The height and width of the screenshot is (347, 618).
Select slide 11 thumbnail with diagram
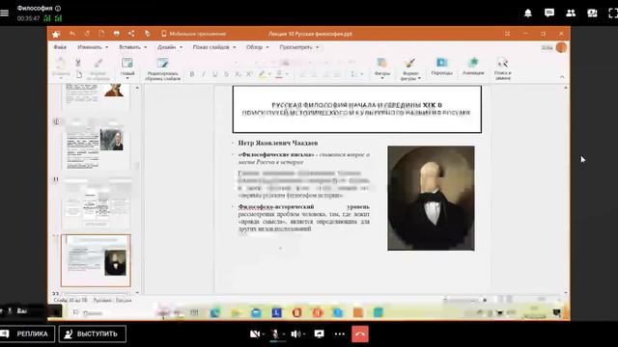[96, 203]
